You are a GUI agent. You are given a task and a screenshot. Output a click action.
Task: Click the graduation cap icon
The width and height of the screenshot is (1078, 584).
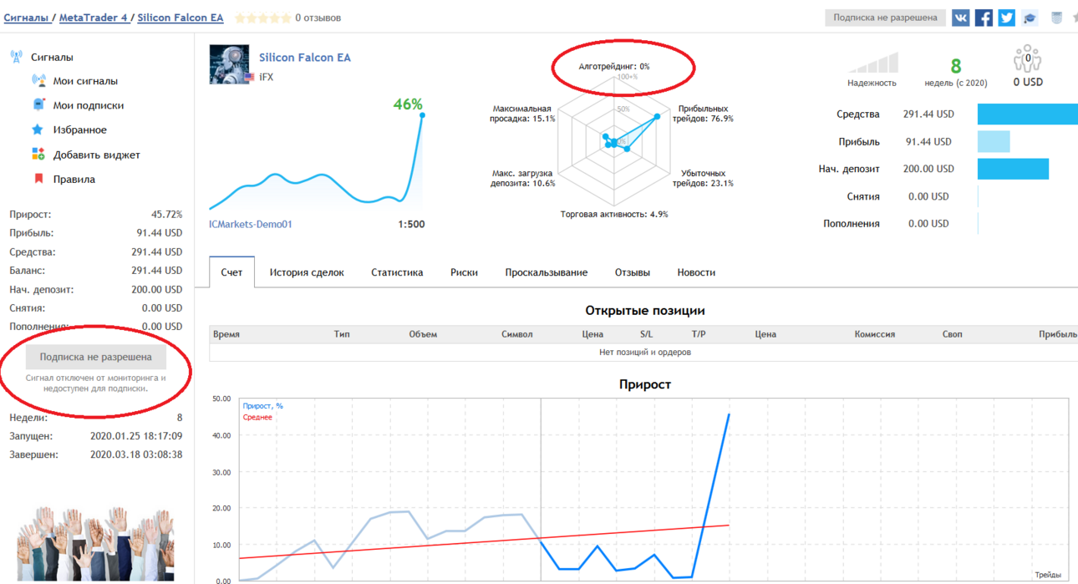coord(1030,18)
